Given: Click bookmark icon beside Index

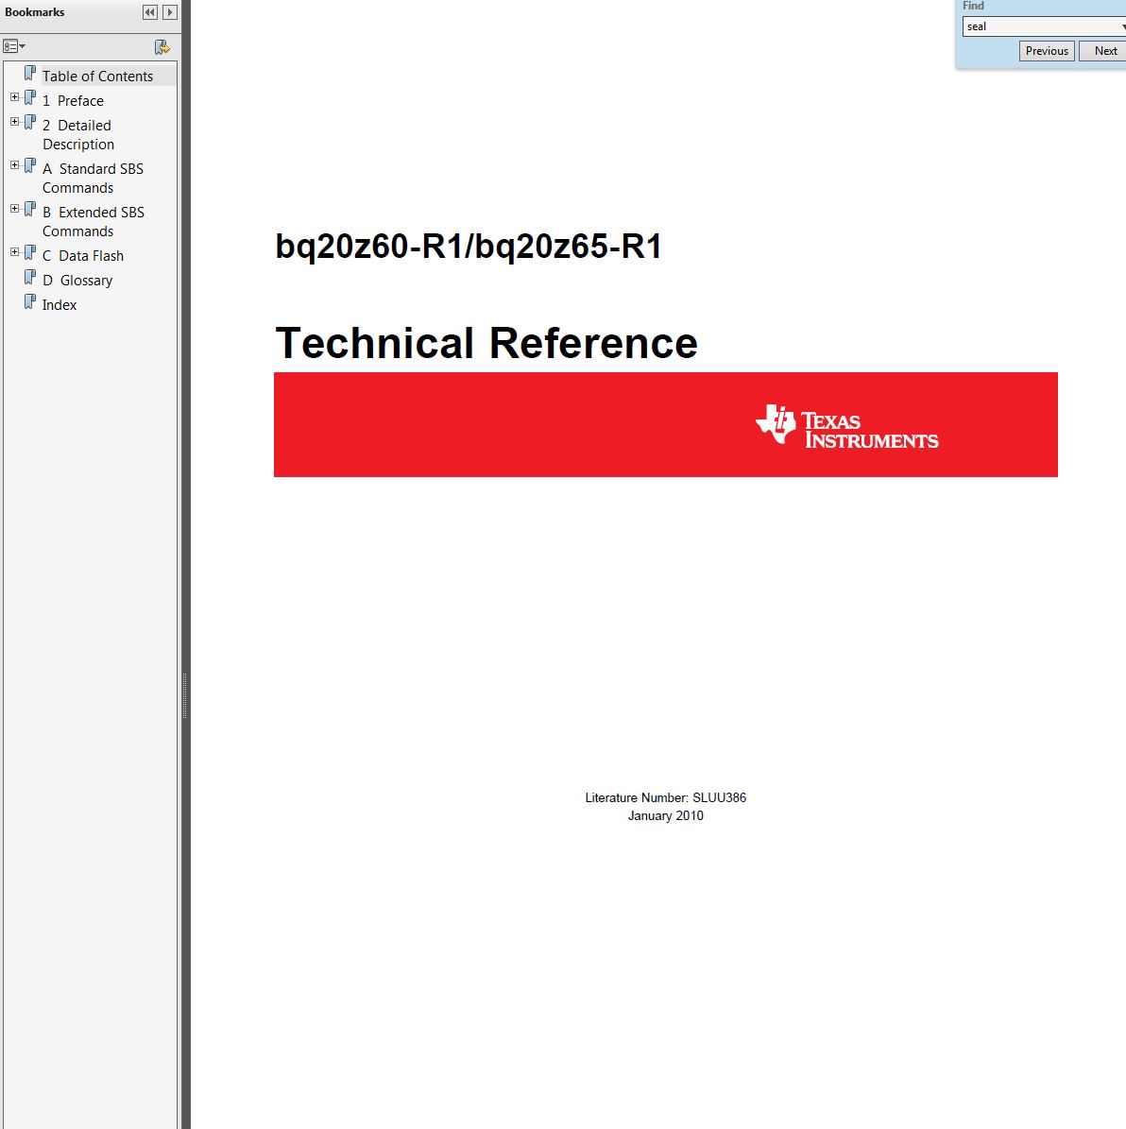Looking at the screenshot, I should click(x=29, y=301).
